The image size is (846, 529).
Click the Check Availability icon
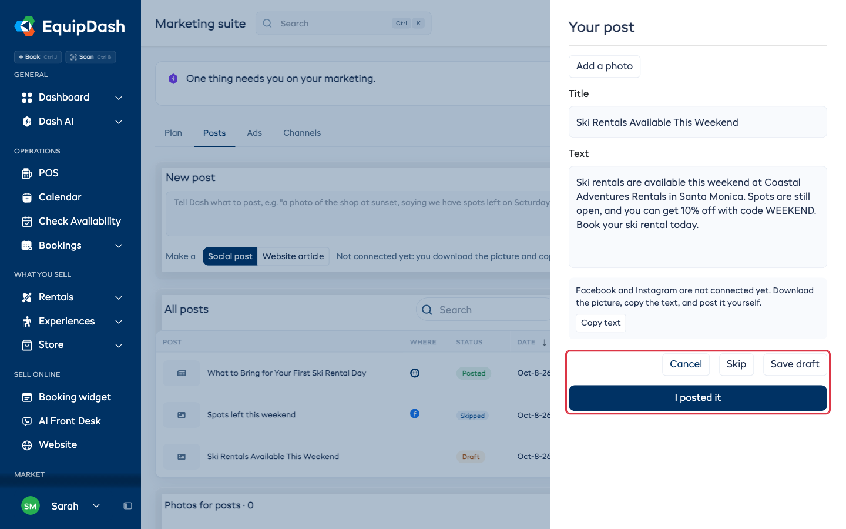coord(27,222)
